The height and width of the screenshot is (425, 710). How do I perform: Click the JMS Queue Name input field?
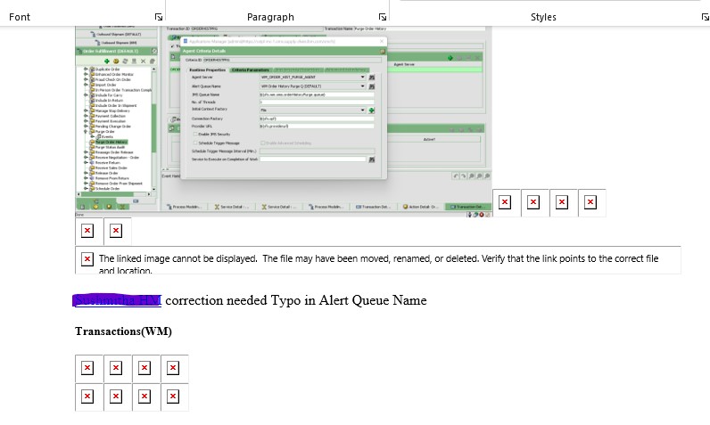point(317,94)
